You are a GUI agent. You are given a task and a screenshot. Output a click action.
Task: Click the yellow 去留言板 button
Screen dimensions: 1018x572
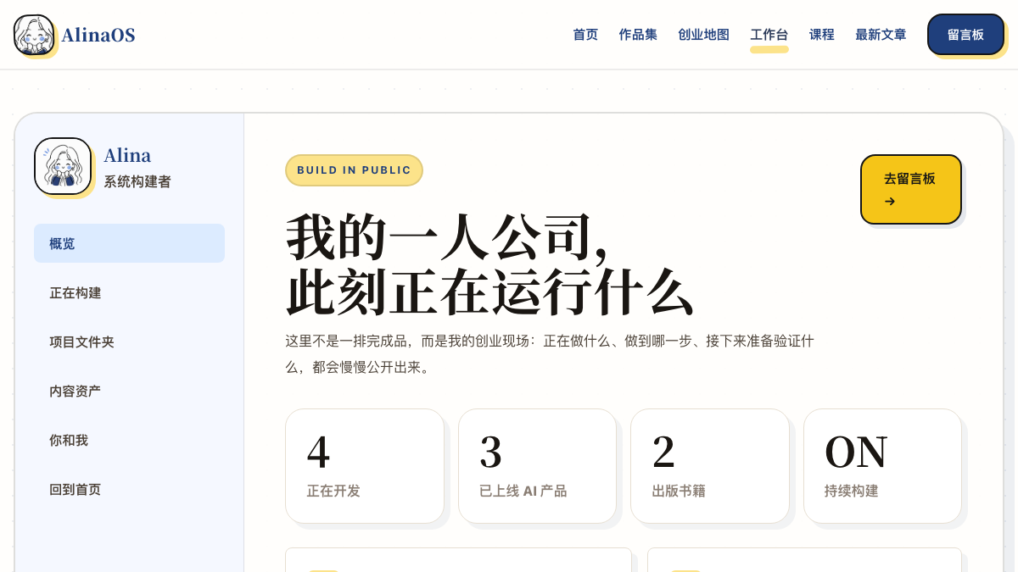[x=911, y=189]
